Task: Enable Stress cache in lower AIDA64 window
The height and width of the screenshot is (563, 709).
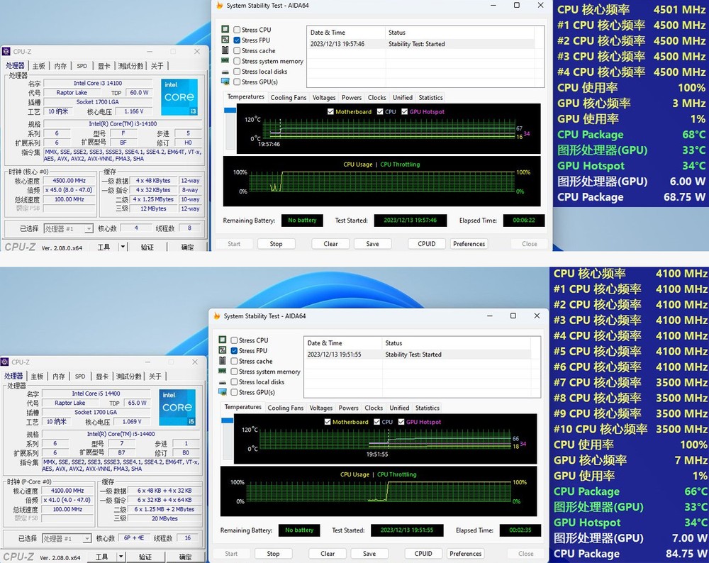Action: (x=234, y=361)
